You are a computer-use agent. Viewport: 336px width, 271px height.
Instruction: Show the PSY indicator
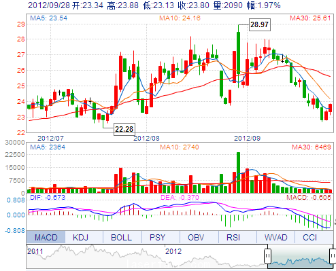[157, 237]
